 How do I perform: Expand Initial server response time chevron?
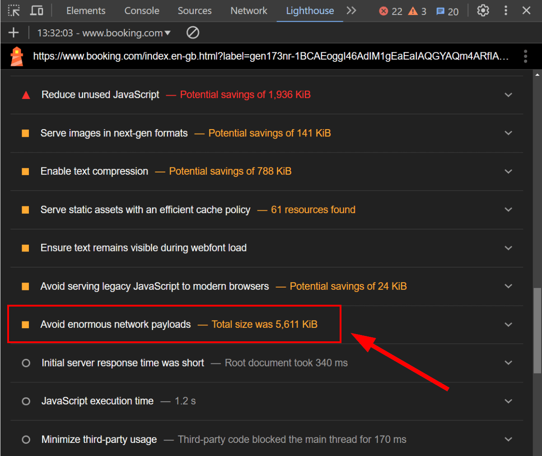click(x=508, y=363)
